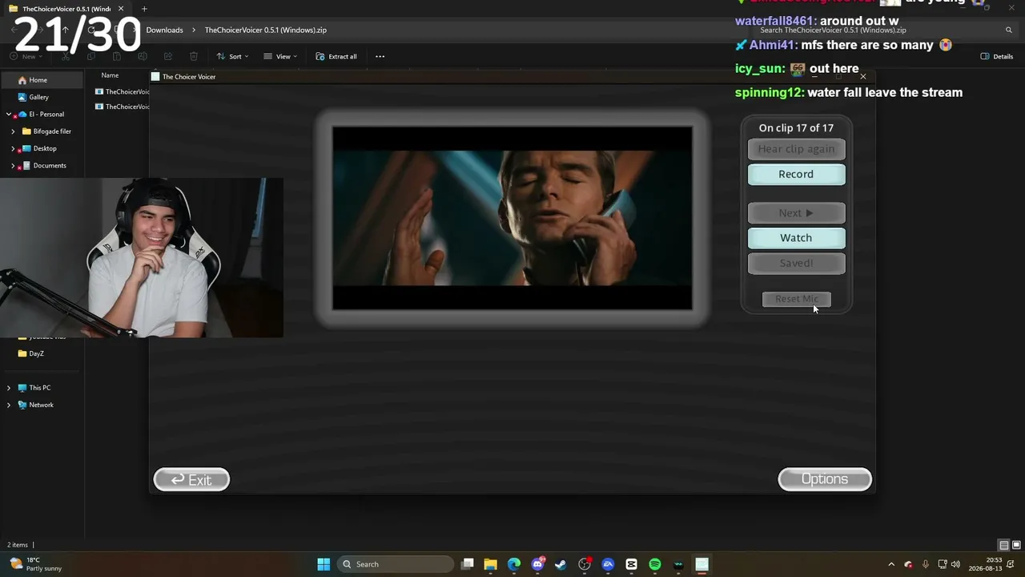This screenshot has height=577, width=1025.
Task: Open the Windows Start menu
Action: 324,564
